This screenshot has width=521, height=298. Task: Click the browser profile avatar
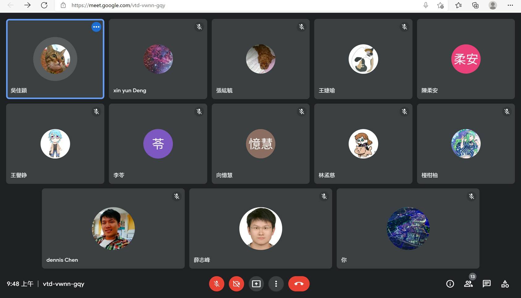click(493, 5)
